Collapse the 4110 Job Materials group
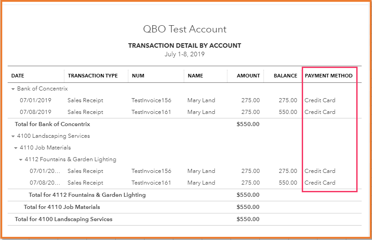This screenshot has height=240, width=372. [16, 148]
